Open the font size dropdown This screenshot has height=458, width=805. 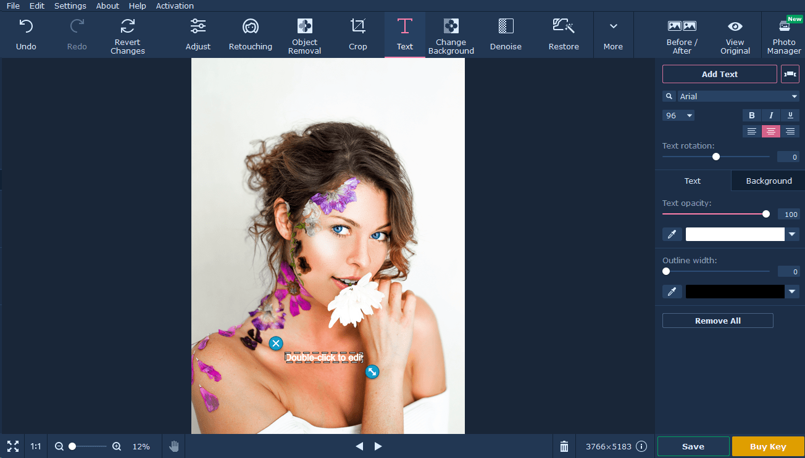tap(678, 115)
